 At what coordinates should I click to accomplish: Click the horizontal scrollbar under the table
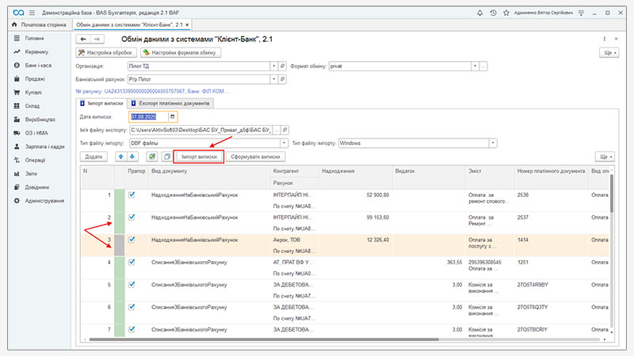pyautogui.click(x=317, y=339)
